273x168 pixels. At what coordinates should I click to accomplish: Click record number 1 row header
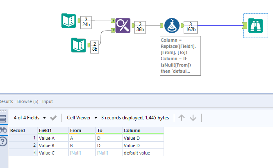[x=23, y=138]
